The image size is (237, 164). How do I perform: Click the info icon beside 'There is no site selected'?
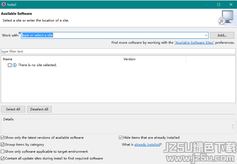pyautogui.click(x=15, y=65)
